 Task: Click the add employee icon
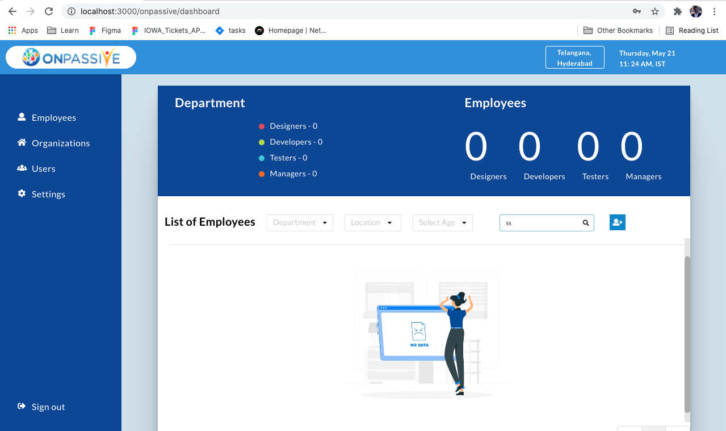tap(617, 222)
